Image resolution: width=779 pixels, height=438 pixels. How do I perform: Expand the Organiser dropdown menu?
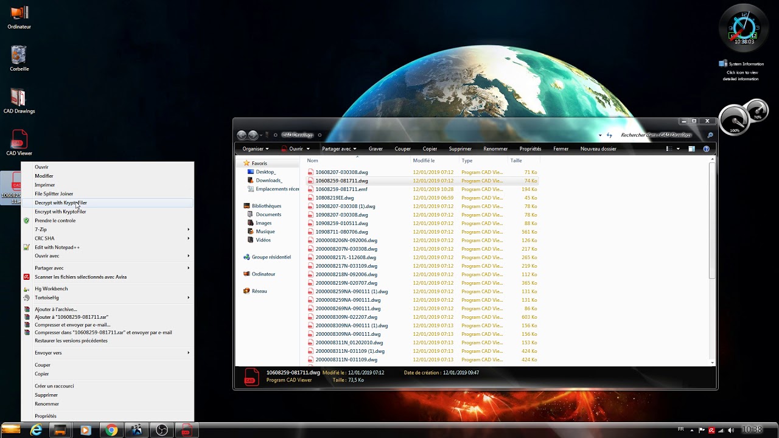pos(256,148)
